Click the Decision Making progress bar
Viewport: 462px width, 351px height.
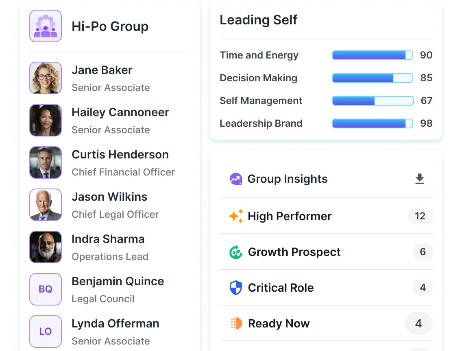point(372,78)
